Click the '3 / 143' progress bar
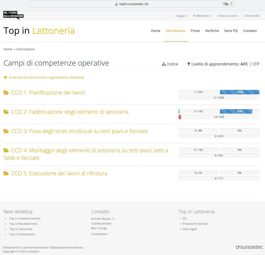This screenshot has width=265, height=255. (x=198, y=111)
